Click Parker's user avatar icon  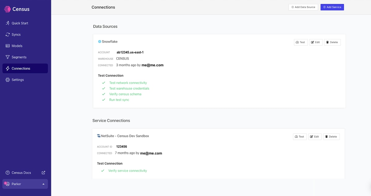pos(7,184)
